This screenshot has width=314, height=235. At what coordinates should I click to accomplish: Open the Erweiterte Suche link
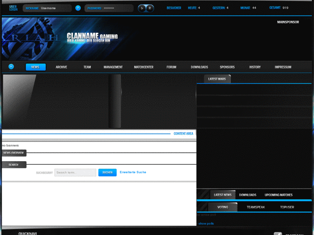click(133, 172)
